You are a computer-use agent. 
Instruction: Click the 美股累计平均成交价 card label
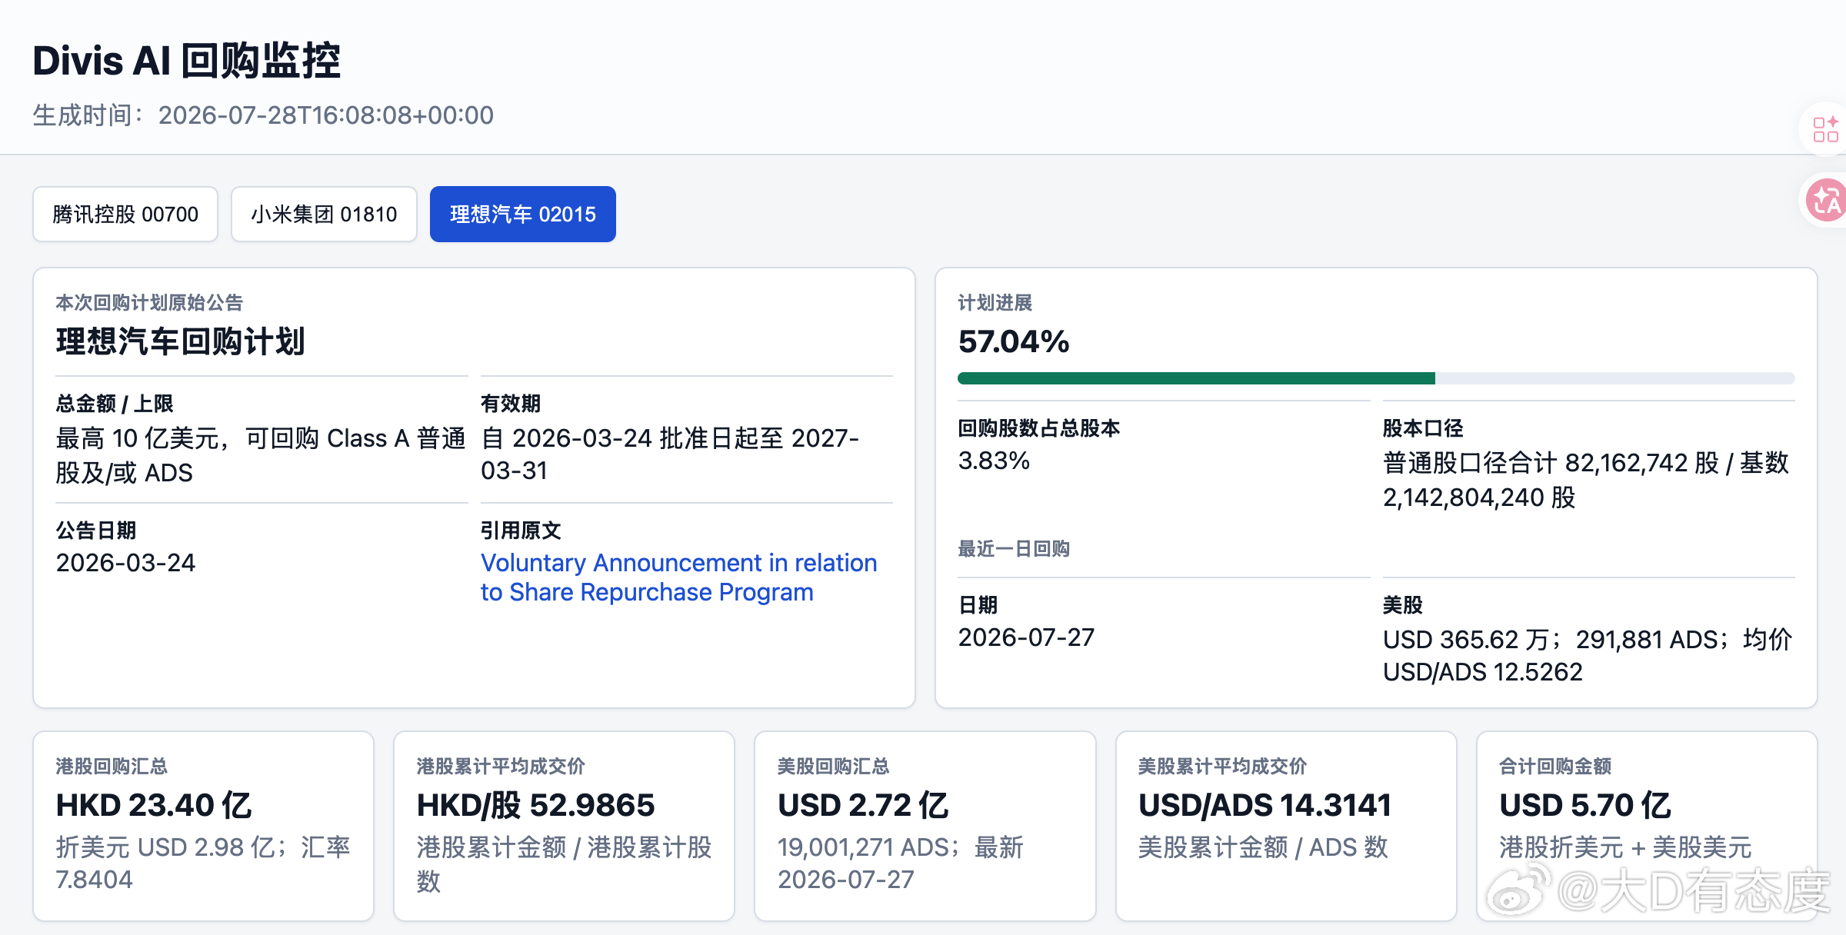click(x=1222, y=766)
